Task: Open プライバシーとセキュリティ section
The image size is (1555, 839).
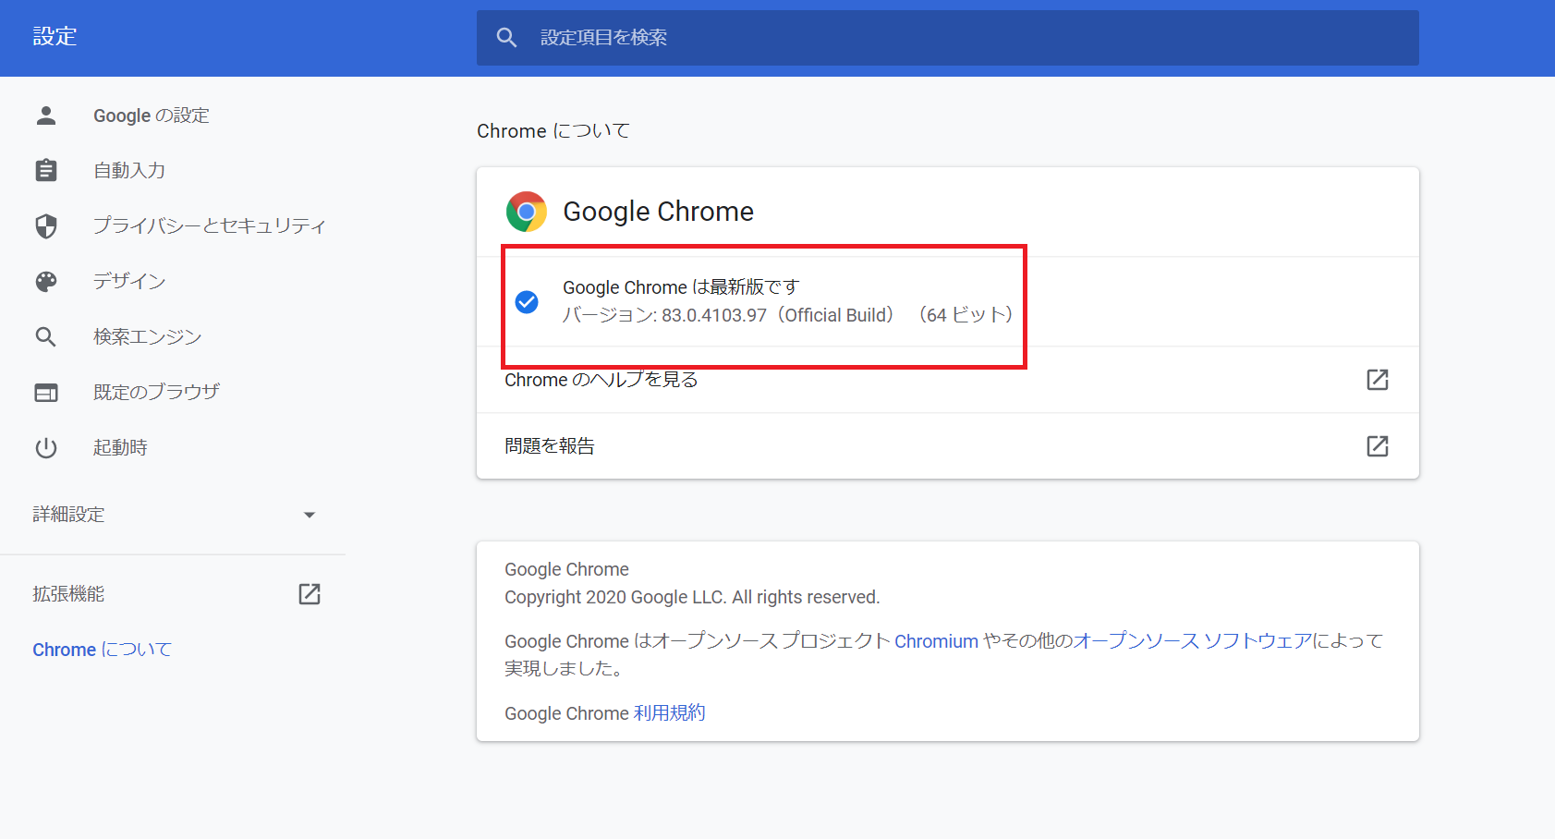Action: coord(210,225)
